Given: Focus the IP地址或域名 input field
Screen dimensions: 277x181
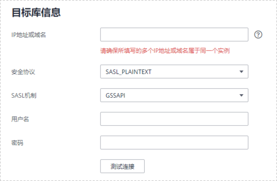Looking at the screenshot, I should pyautogui.click(x=174, y=34).
